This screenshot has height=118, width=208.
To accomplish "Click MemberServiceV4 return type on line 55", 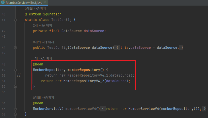I will (48, 109).
